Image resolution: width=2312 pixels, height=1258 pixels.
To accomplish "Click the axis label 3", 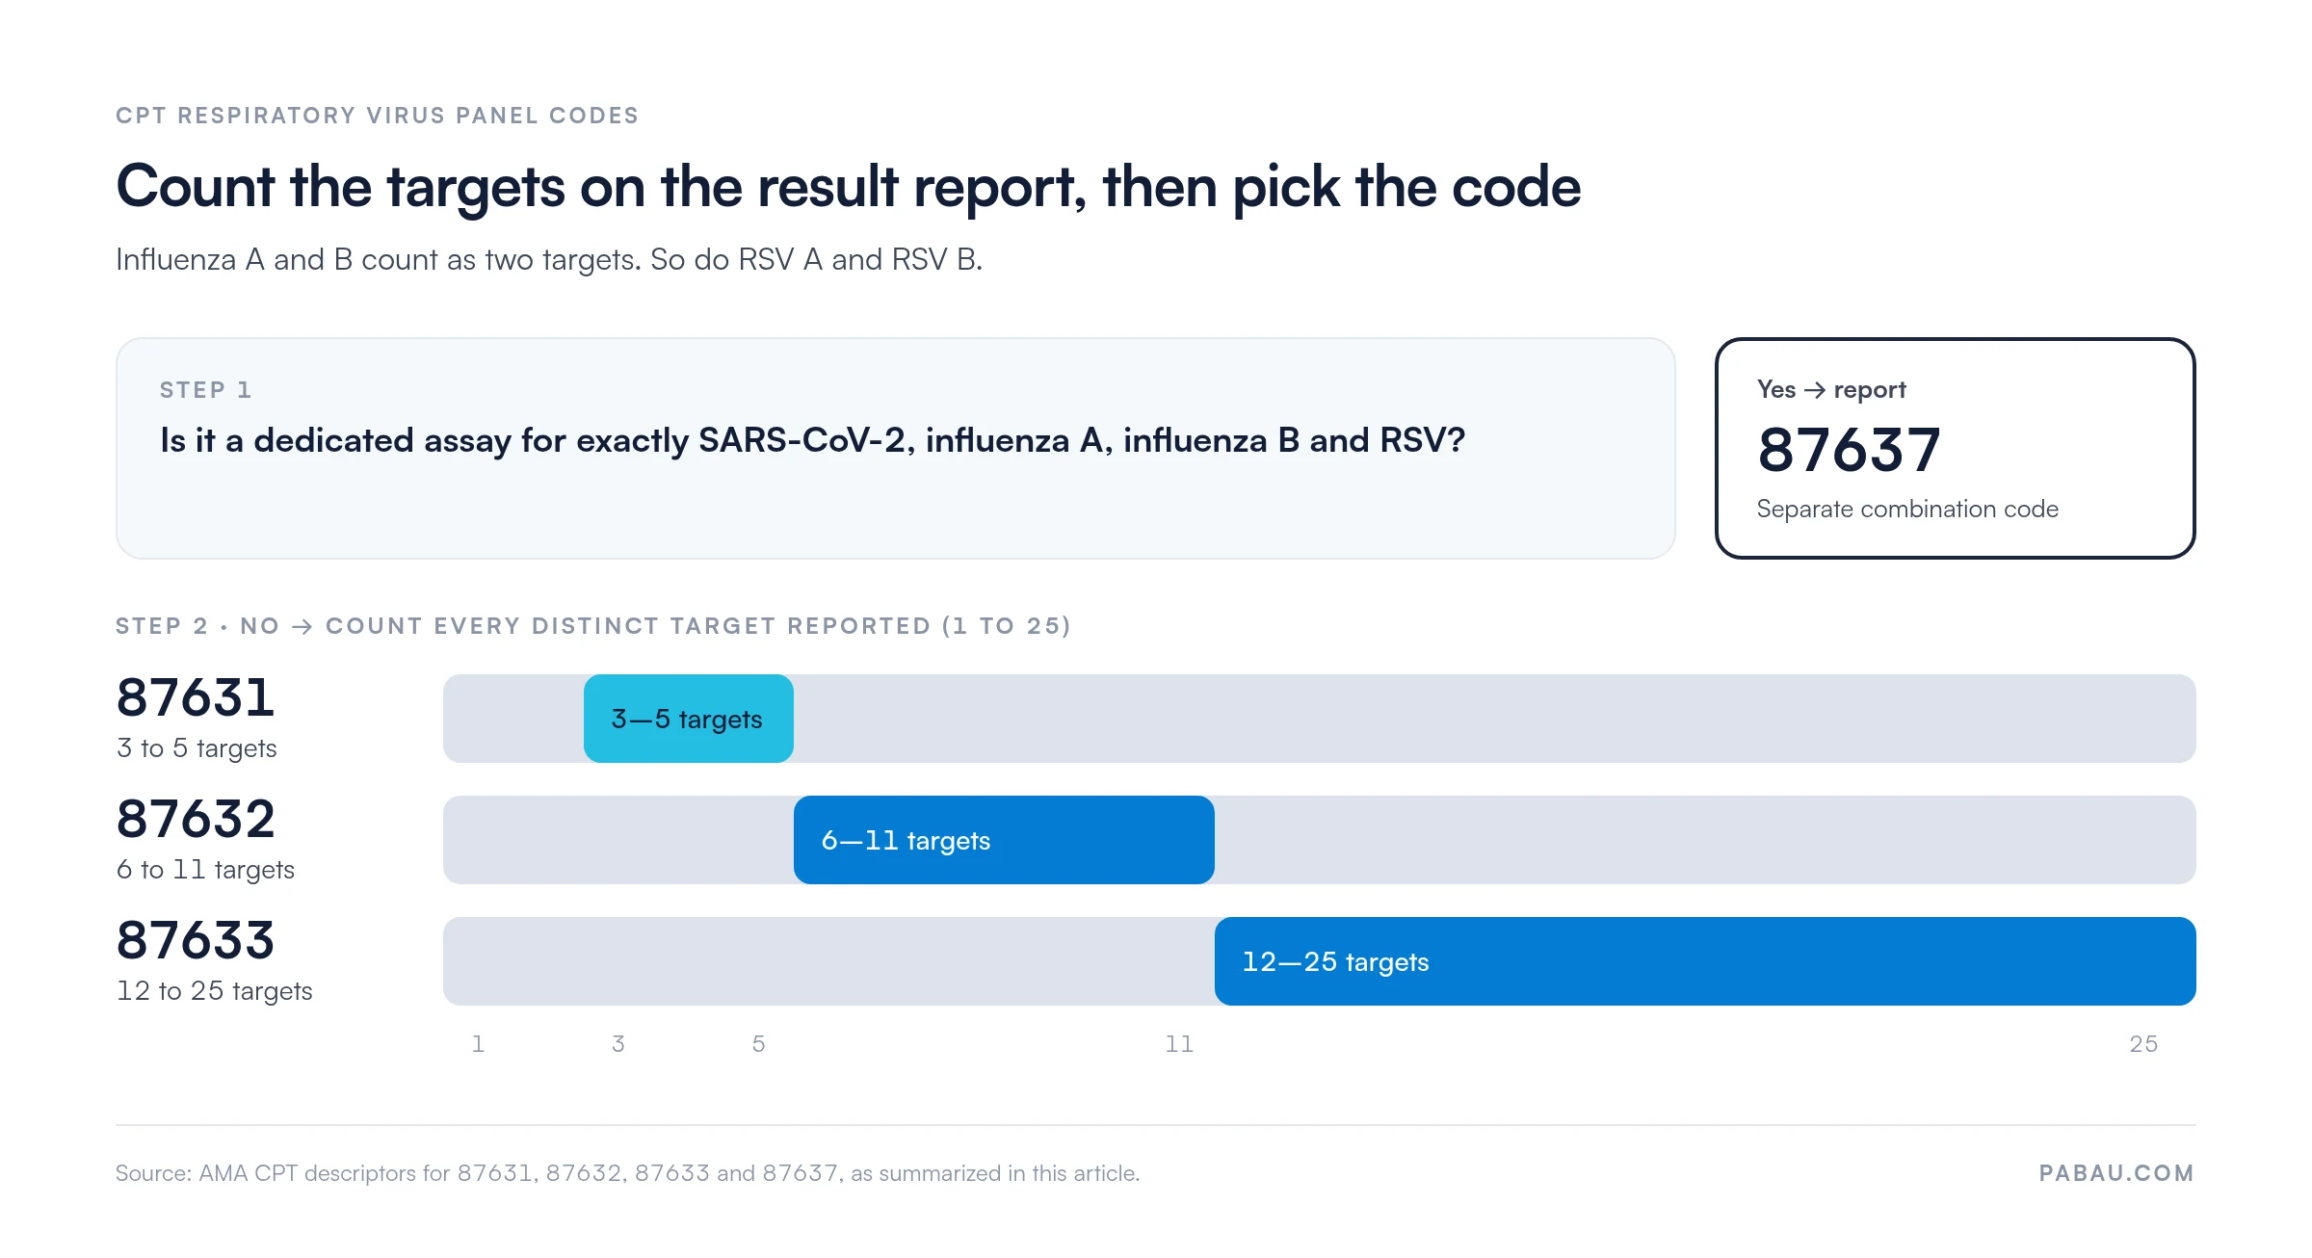I will (618, 1044).
